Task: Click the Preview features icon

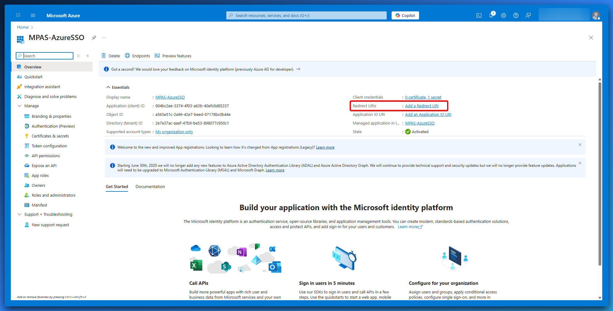Action: coord(157,55)
